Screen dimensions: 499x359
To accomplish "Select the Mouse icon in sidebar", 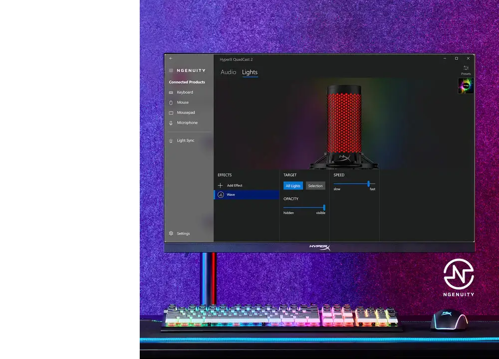I will pos(171,103).
